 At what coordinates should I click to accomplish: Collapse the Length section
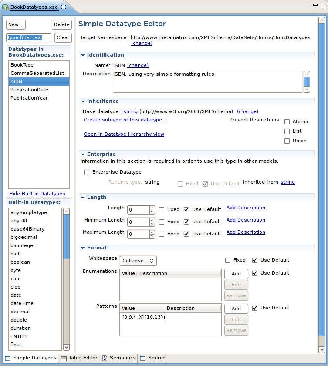(x=83, y=198)
